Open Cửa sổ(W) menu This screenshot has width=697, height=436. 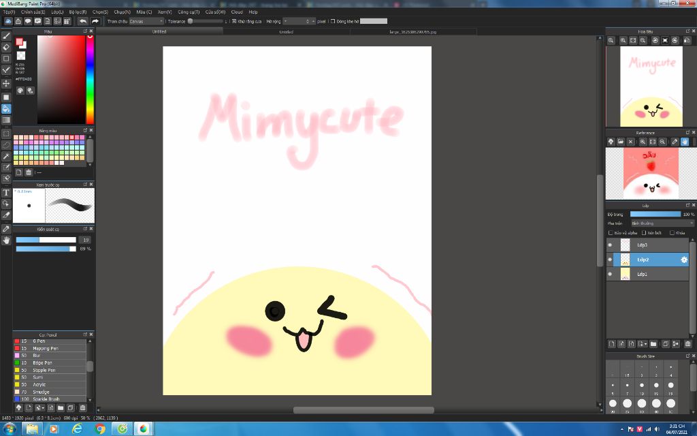(x=215, y=12)
